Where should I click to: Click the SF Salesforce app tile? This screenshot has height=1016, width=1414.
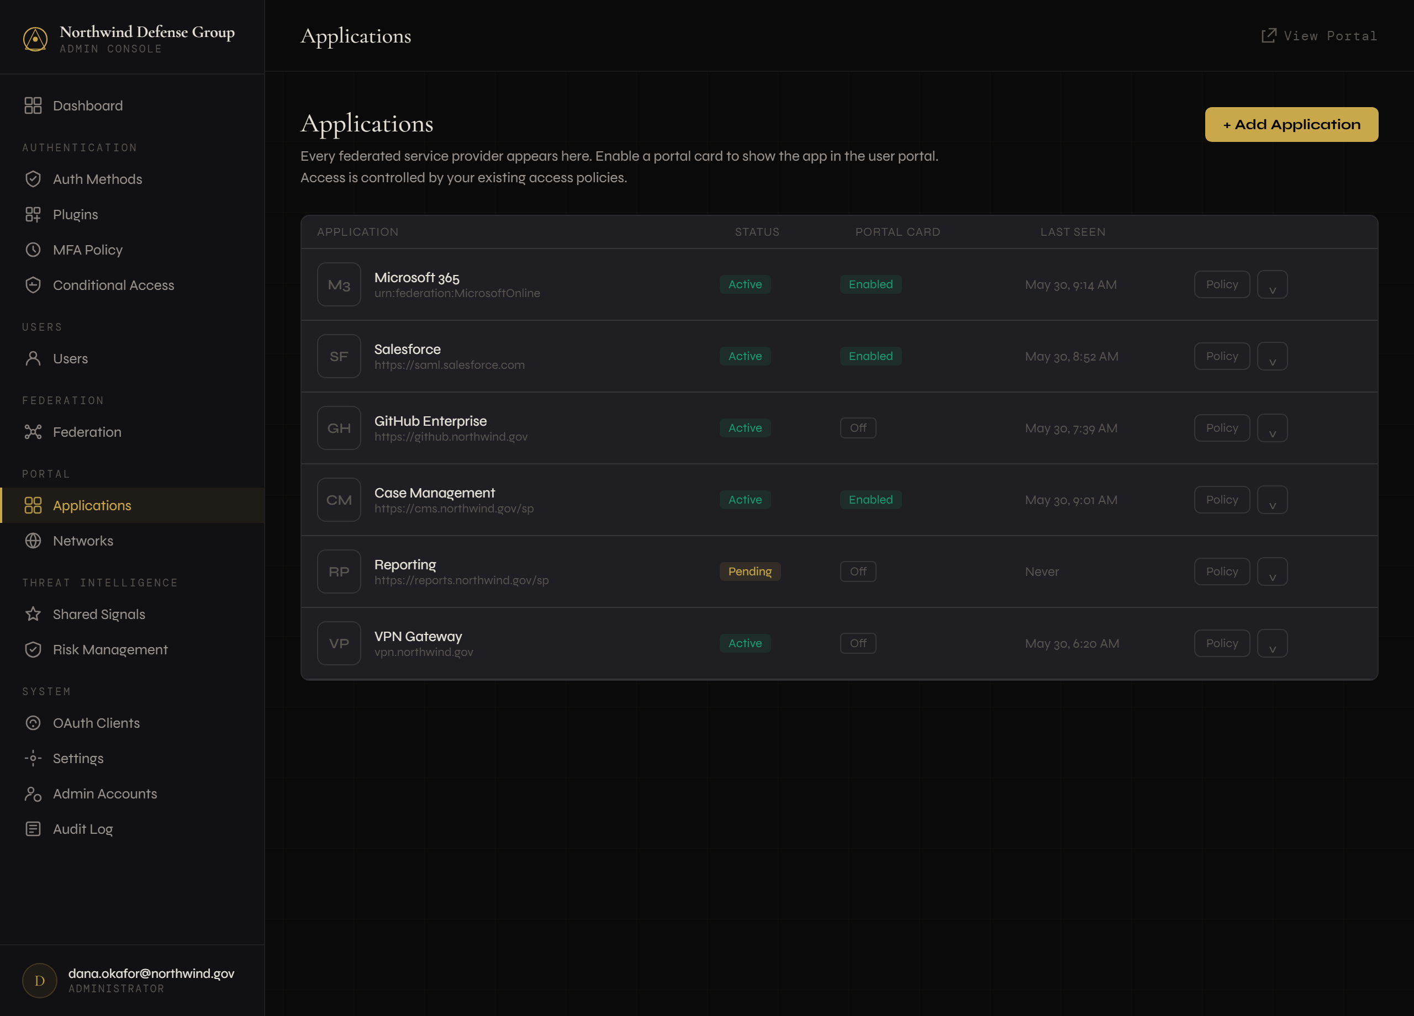coord(339,357)
